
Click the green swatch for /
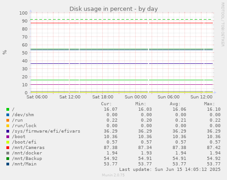pyautogui.click(x=8, y=109)
